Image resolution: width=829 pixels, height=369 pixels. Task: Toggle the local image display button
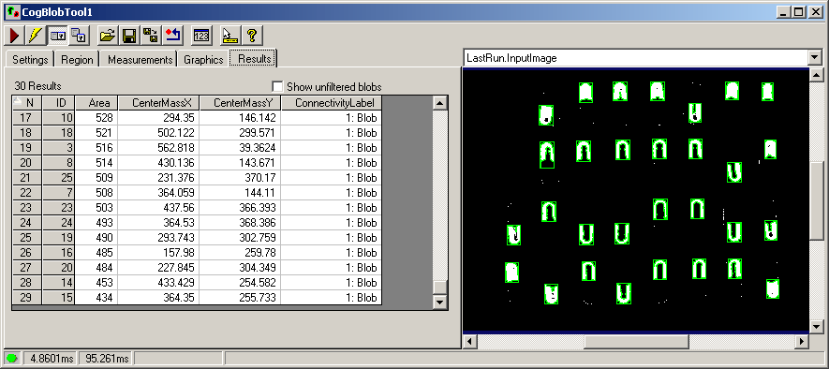click(57, 36)
